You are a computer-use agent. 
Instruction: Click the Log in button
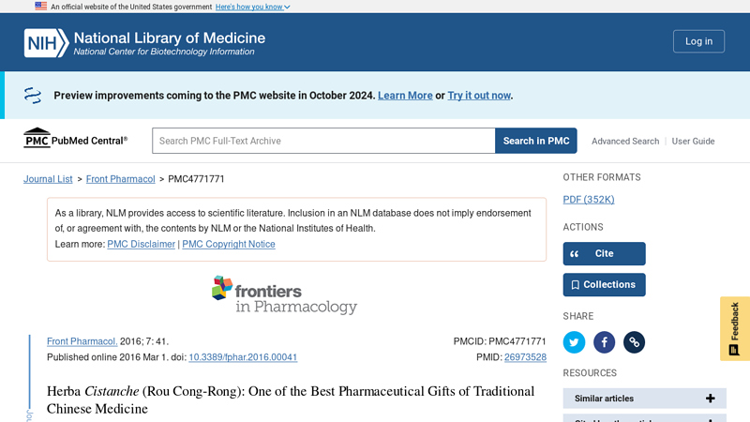tap(698, 41)
